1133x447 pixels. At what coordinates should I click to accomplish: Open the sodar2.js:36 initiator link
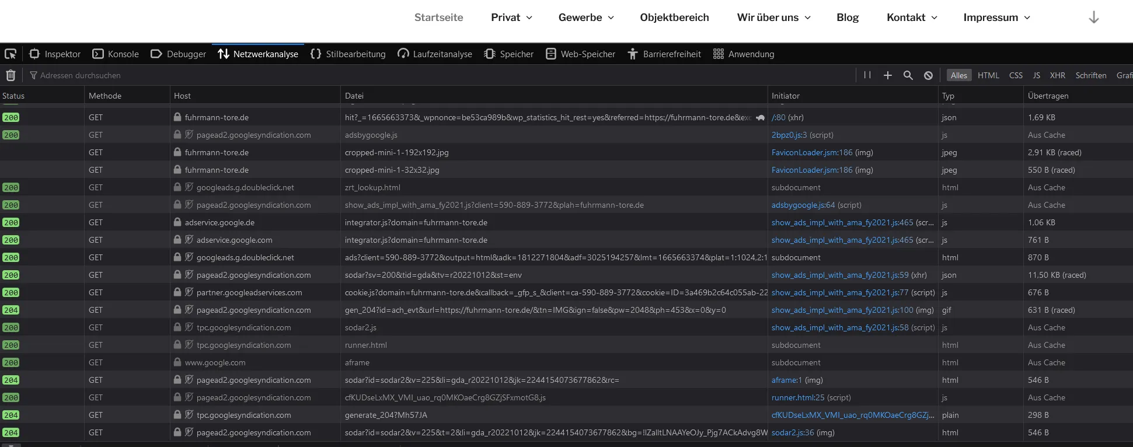[x=793, y=432]
